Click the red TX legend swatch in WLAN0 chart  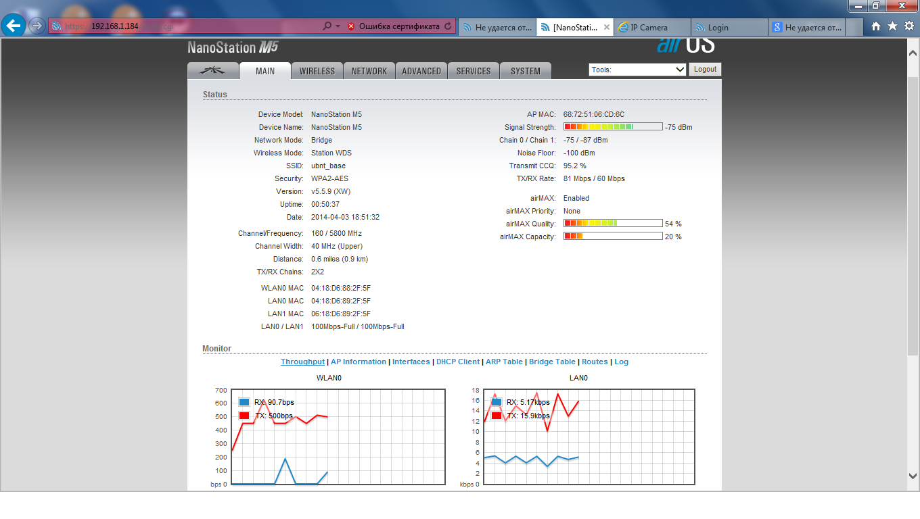[245, 416]
